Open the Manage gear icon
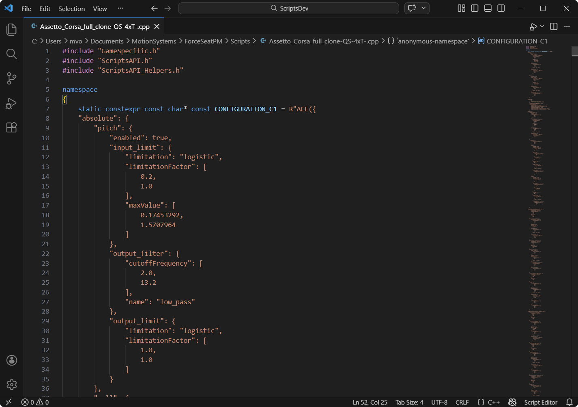This screenshot has width=578, height=407. click(12, 385)
